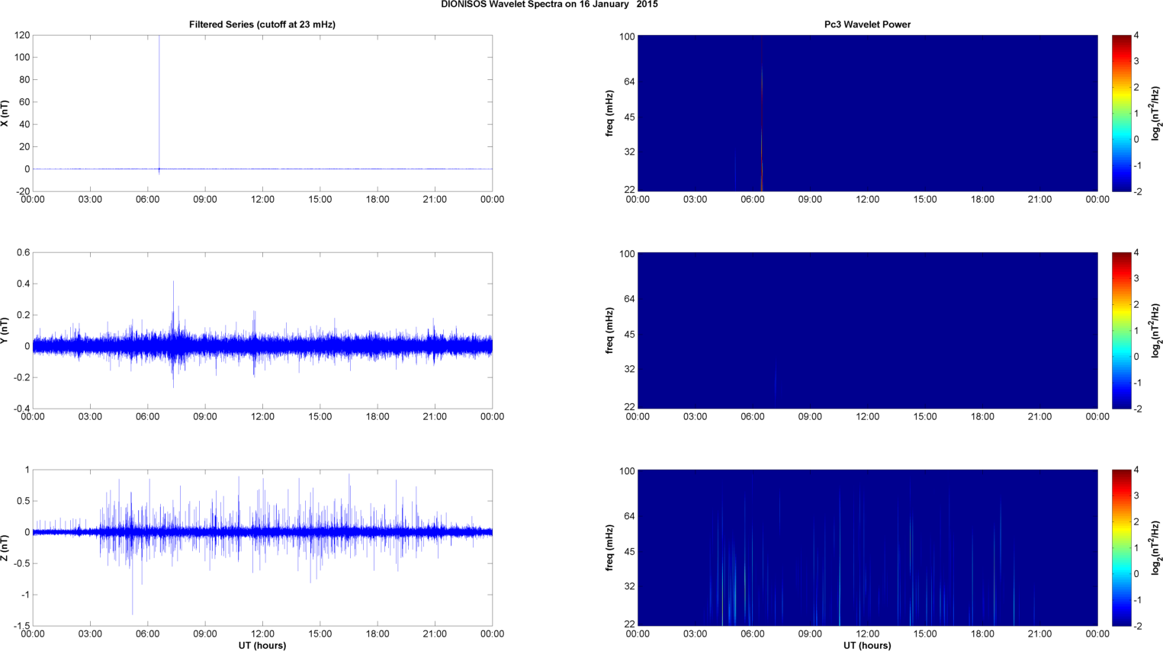Screen dimensions: 1163x651
Task: Click the '06:00' tick under the Y series plot
Action: (x=148, y=417)
